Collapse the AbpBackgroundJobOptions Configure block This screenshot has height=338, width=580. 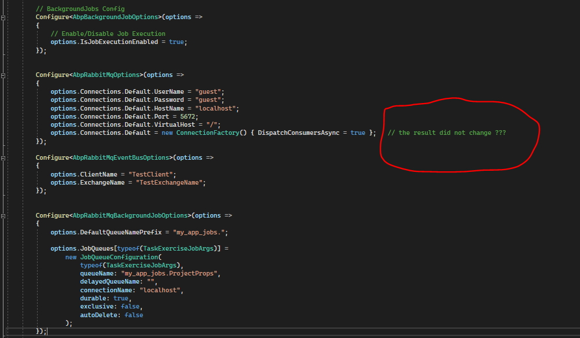coord(3,17)
